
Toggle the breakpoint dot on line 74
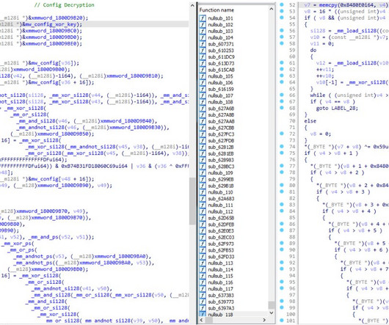282,147
